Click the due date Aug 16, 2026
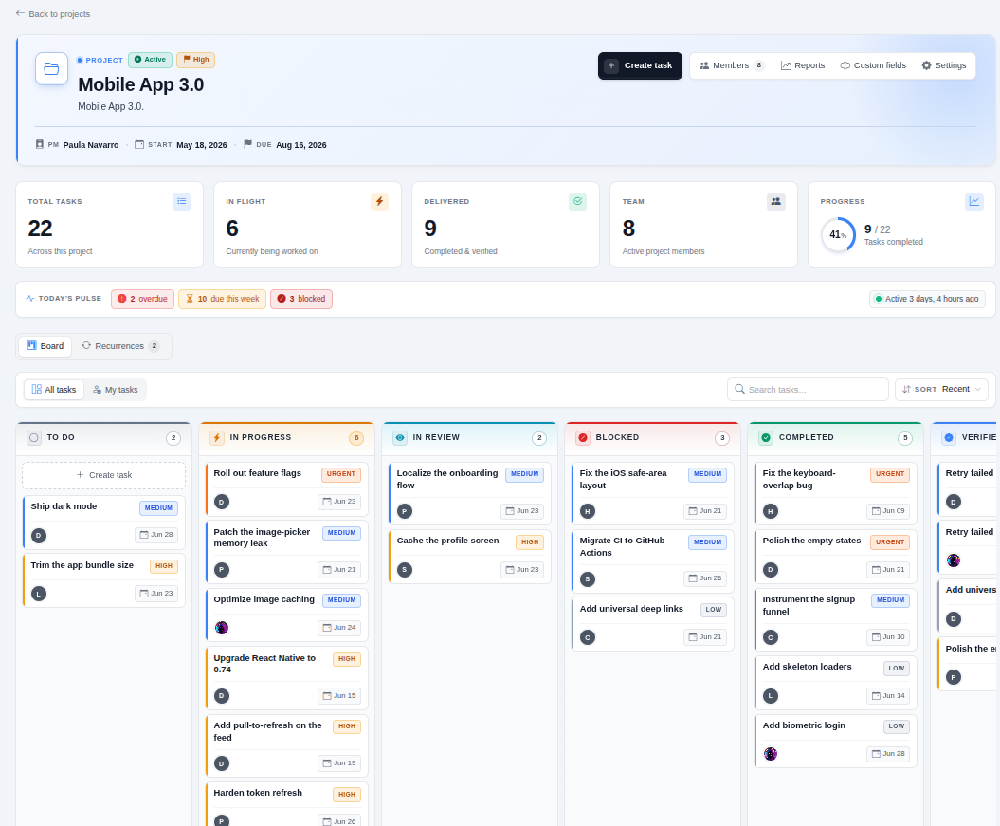This screenshot has height=826, width=1000. pos(301,145)
